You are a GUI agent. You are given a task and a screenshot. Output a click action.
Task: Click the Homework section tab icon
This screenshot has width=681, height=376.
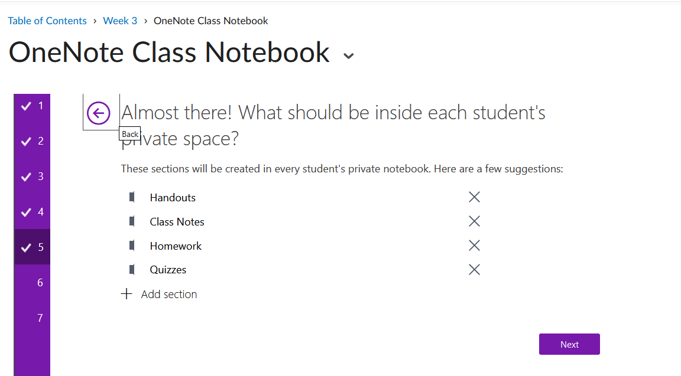coord(132,246)
